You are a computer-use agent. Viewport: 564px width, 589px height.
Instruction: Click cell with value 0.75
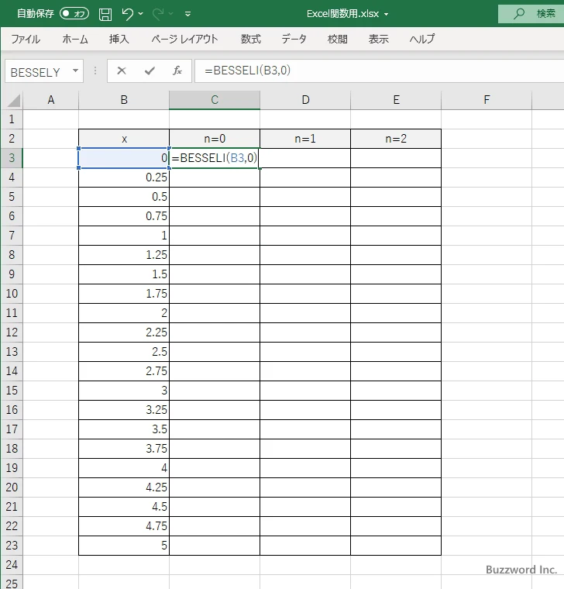pos(124,216)
